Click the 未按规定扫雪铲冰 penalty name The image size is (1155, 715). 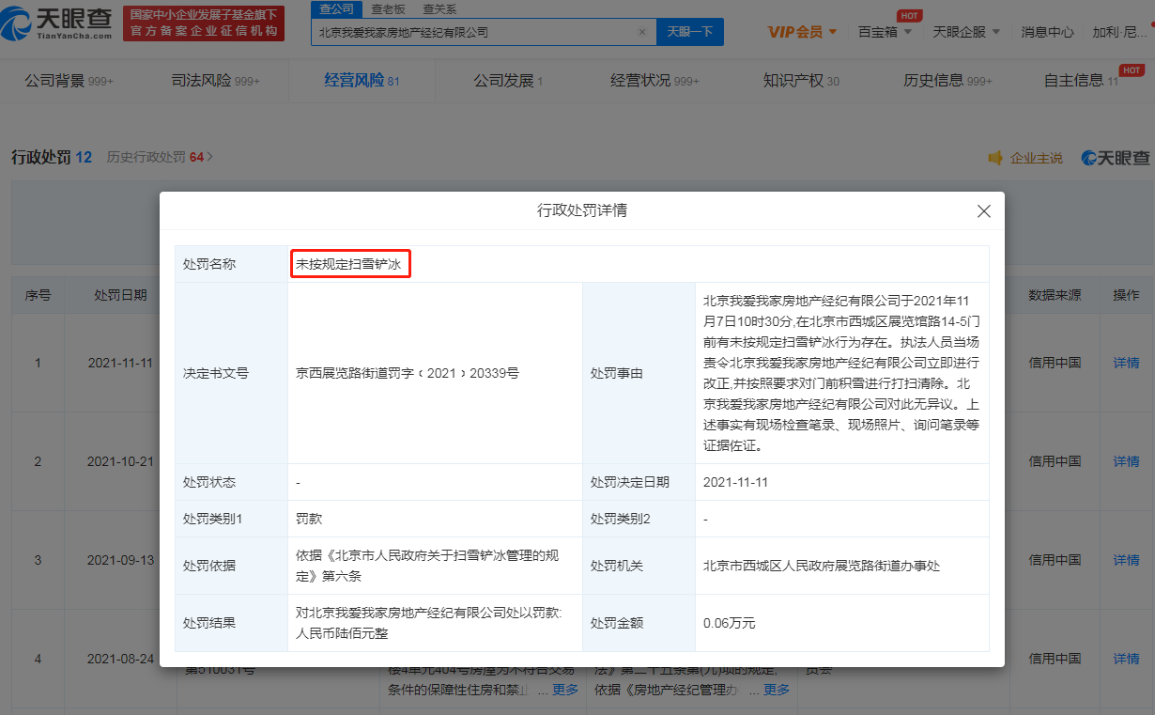pos(348,265)
